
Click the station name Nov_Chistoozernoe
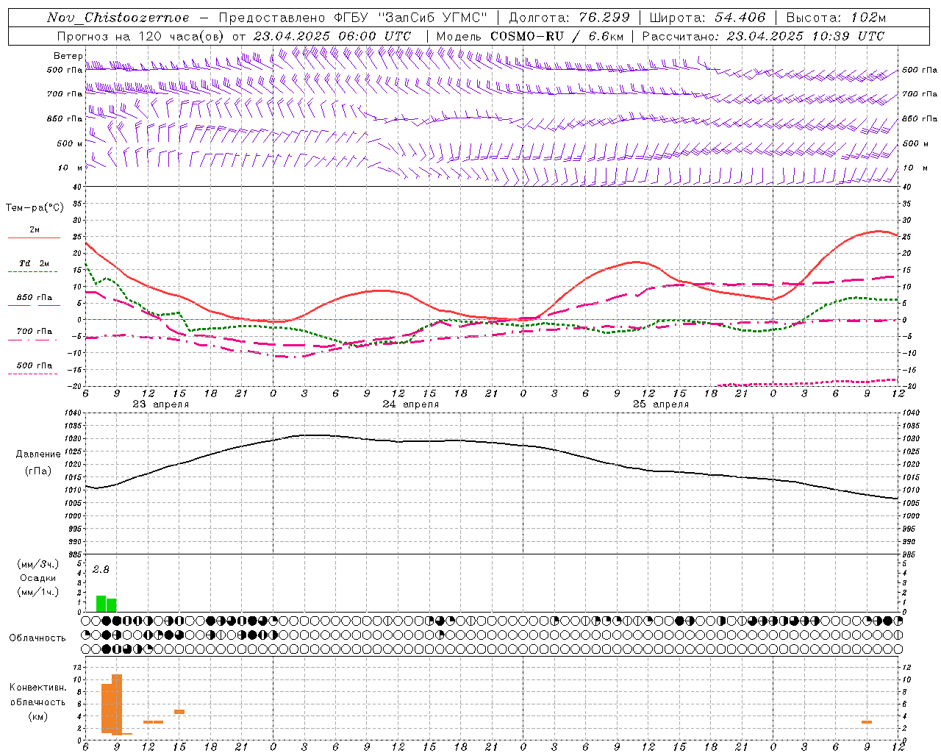point(118,18)
